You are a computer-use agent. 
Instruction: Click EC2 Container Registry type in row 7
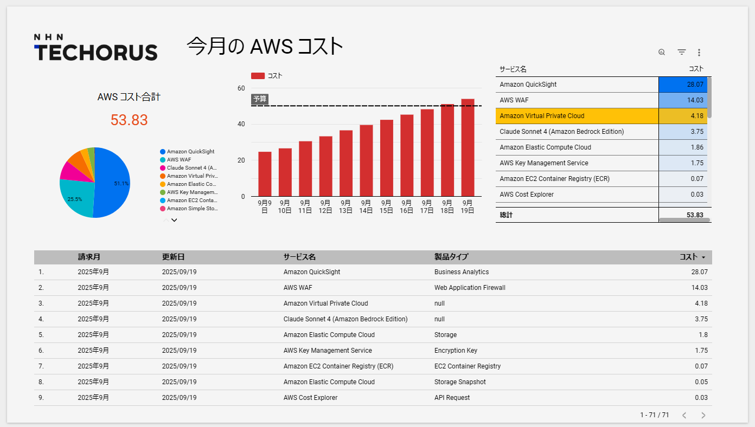click(x=468, y=366)
